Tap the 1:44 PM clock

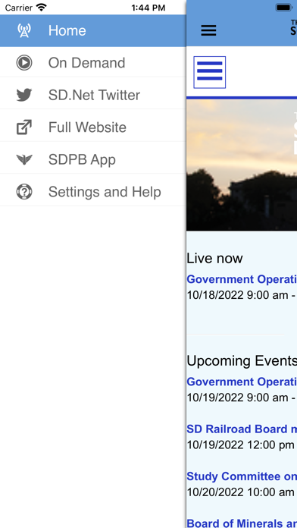tap(148, 8)
